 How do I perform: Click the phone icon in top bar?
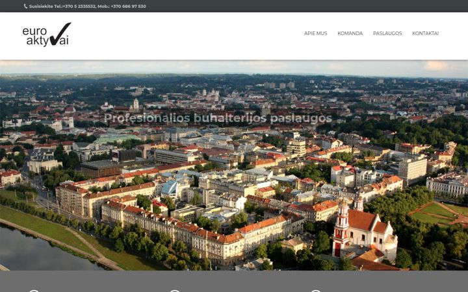(25, 6)
